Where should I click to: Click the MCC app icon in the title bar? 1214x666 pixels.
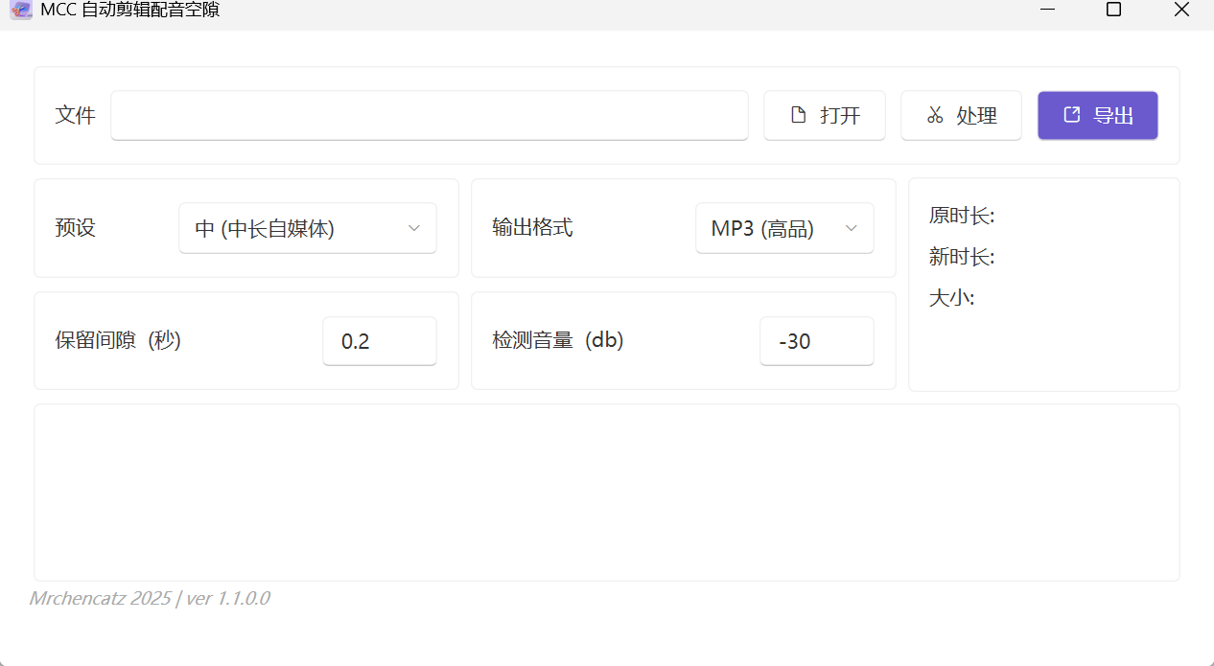point(20,10)
